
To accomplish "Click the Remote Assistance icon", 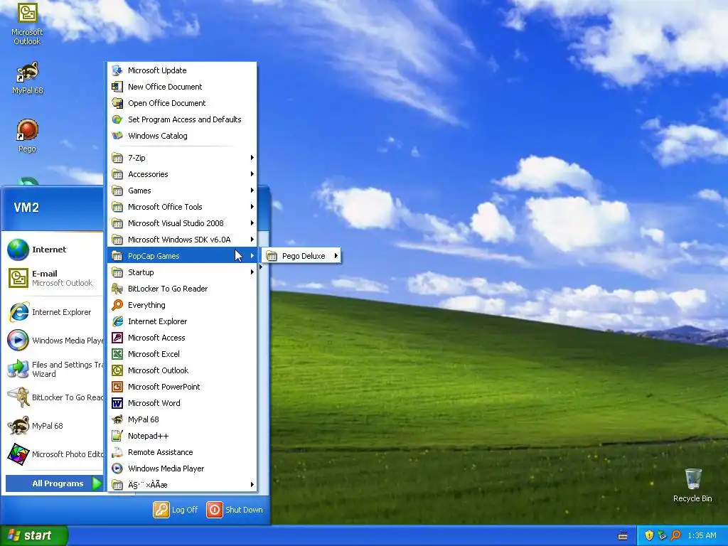I will 117,451.
